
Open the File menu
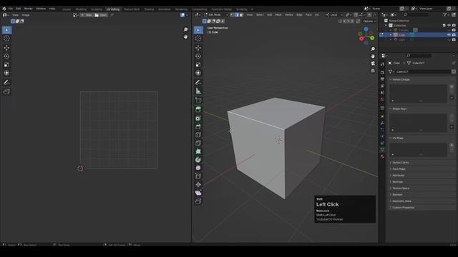click(11, 9)
